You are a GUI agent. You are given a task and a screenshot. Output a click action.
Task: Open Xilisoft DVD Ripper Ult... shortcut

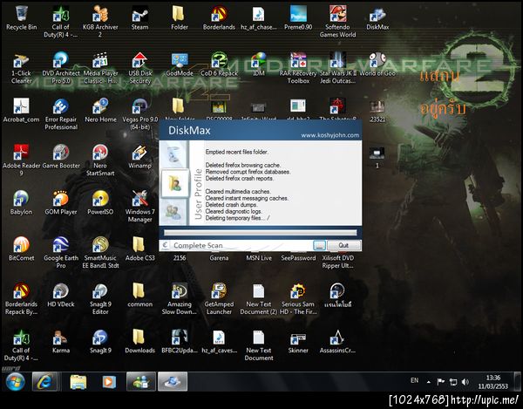point(337,262)
